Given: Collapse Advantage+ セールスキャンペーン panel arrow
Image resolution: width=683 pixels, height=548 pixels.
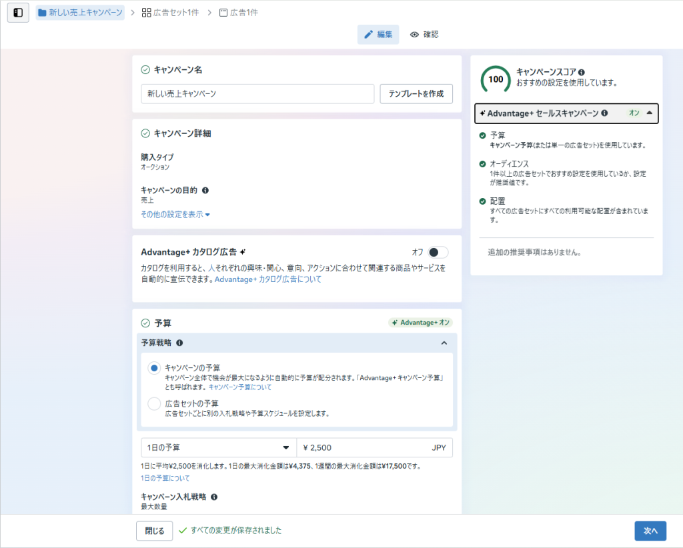Looking at the screenshot, I should point(649,113).
